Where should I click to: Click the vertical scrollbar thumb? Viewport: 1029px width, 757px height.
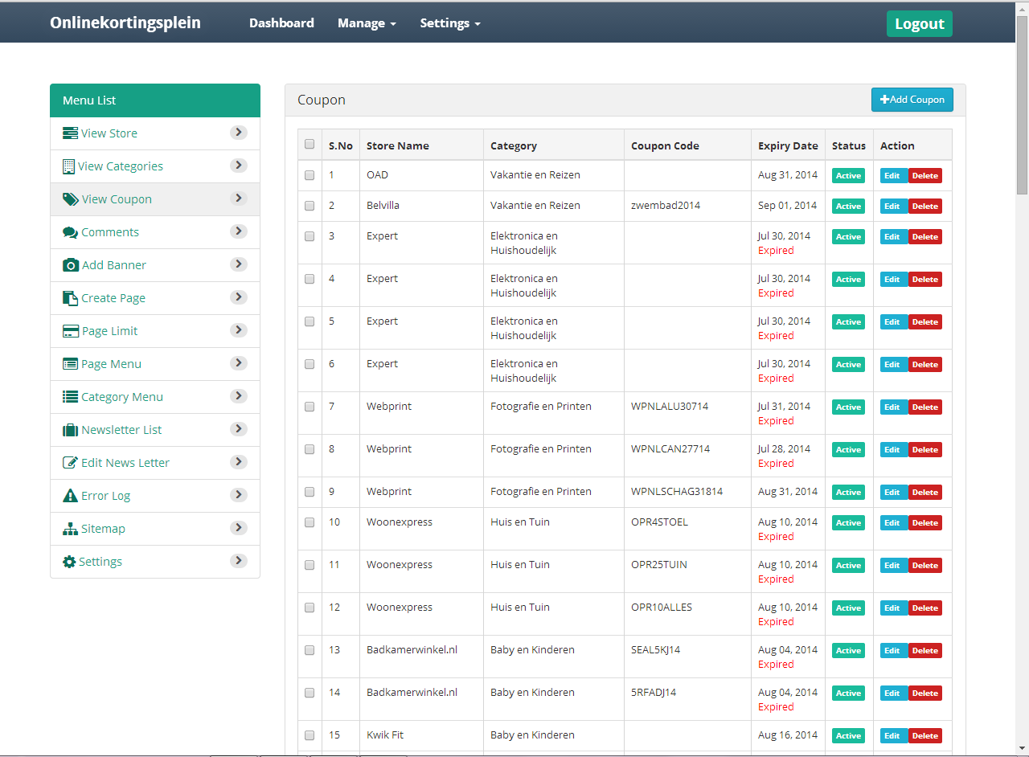[x=1022, y=104]
